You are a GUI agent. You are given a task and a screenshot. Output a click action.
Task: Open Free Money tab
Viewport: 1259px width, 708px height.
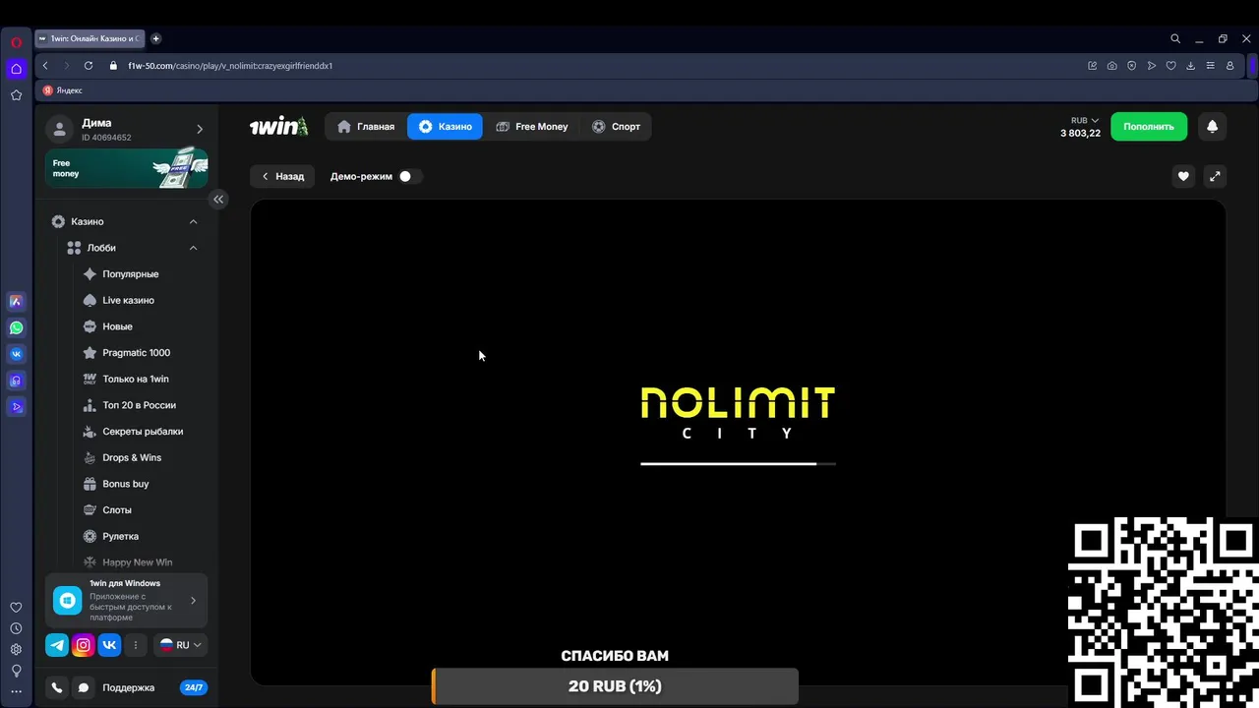(x=532, y=127)
